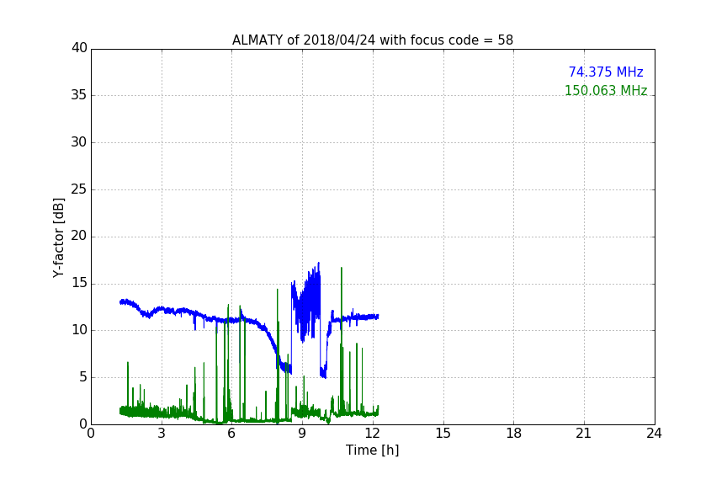Click the y-axis tick label 35
This screenshot has width=727, height=485.
pyautogui.click(x=79, y=95)
